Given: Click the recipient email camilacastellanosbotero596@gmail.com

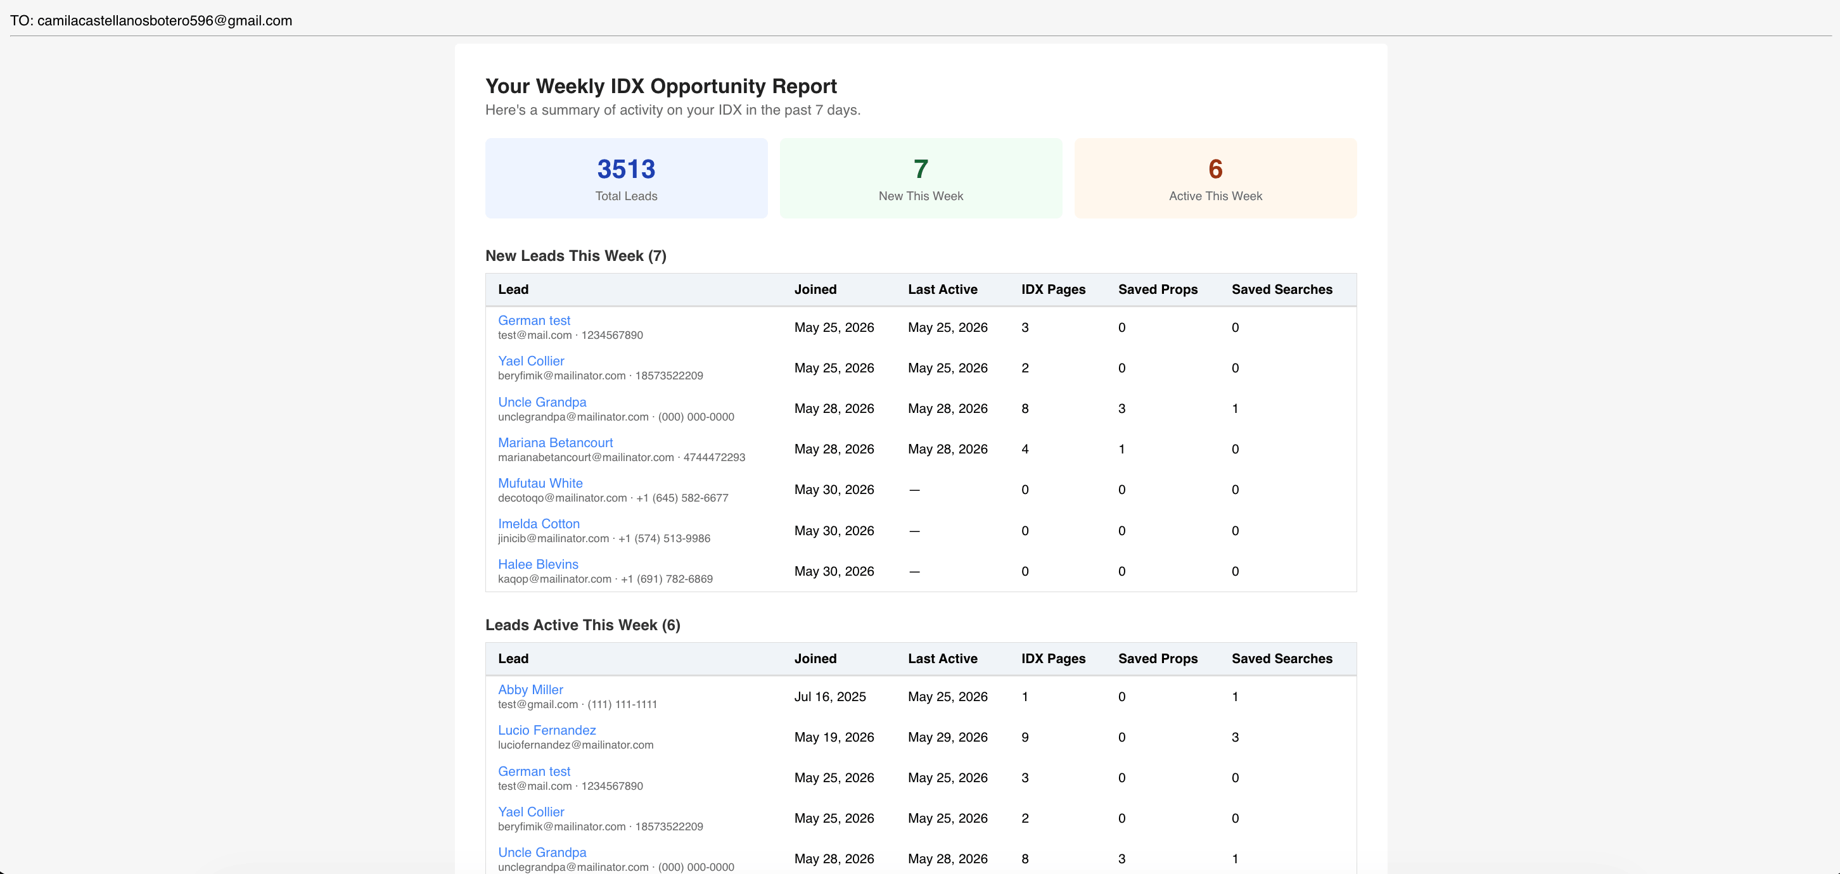Looking at the screenshot, I should tap(164, 21).
